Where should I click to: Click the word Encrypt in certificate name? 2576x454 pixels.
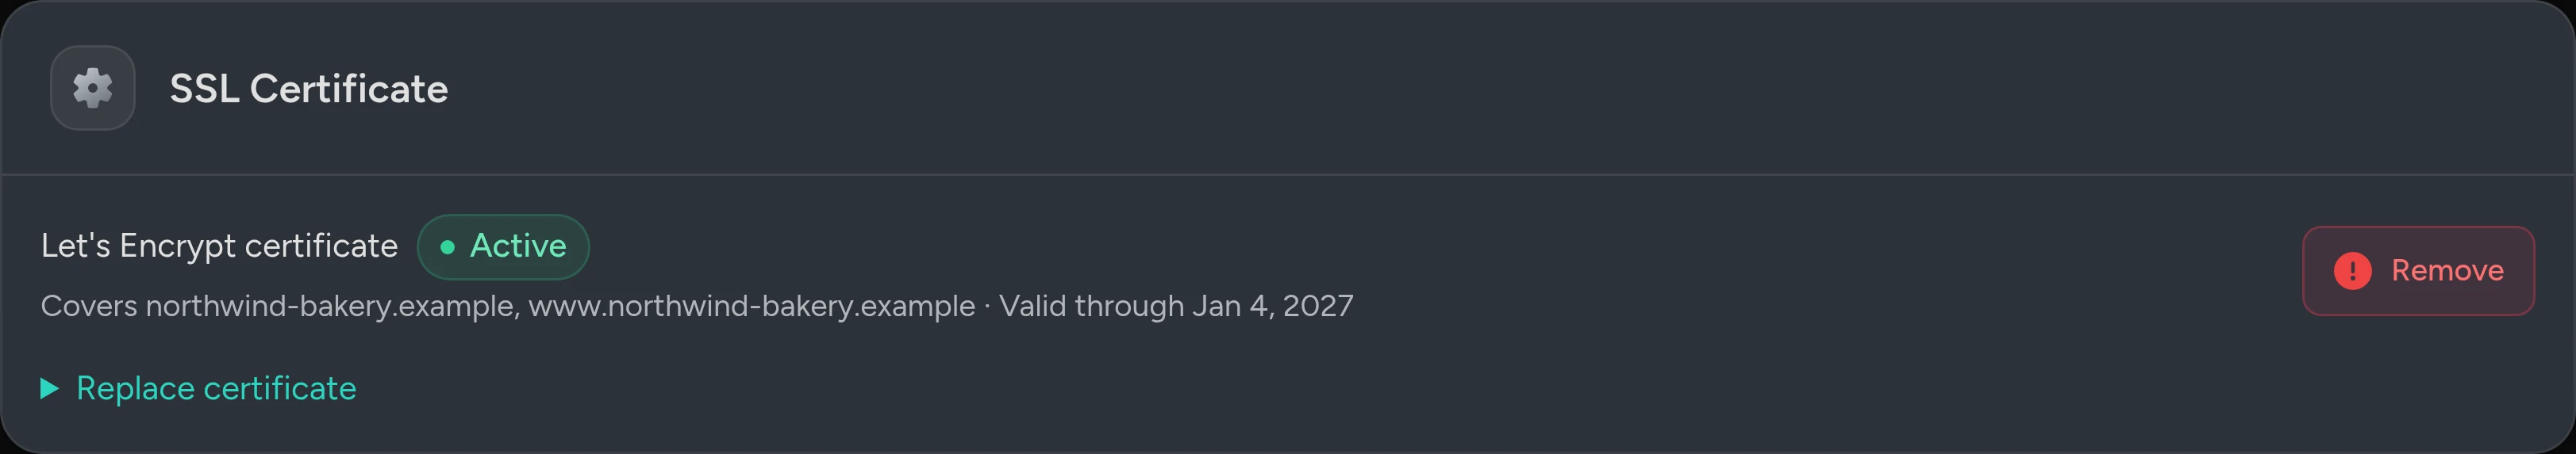coord(177,246)
